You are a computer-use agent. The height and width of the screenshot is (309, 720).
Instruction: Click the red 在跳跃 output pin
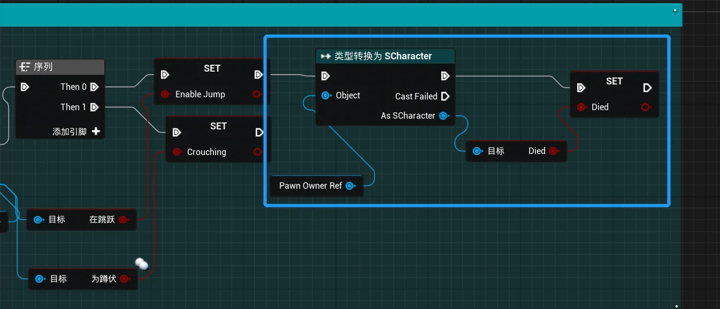point(123,220)
